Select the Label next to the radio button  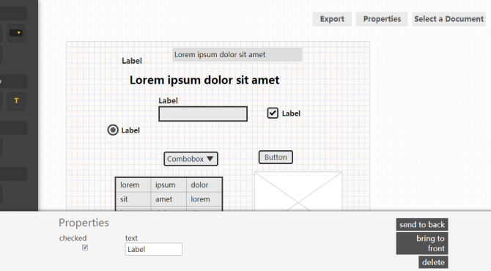130,130
